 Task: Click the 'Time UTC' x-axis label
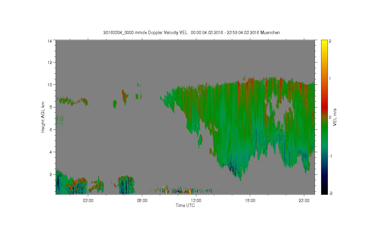185,205
